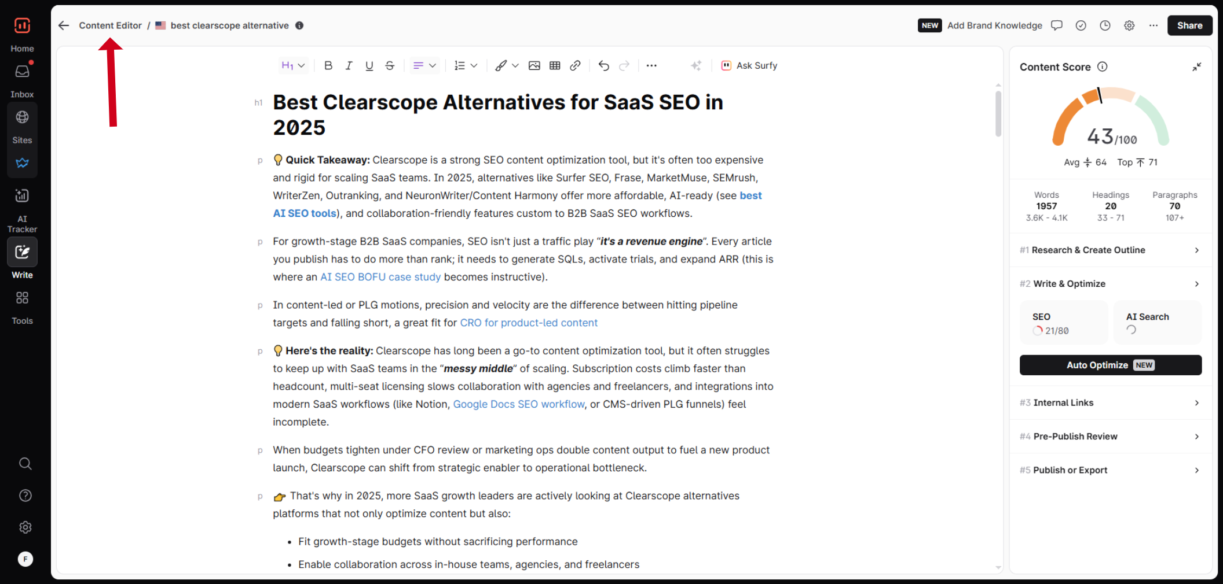Toggle italic formatting
The width and height of the screenshot is (1223, 584).
(x=349, y=66)
